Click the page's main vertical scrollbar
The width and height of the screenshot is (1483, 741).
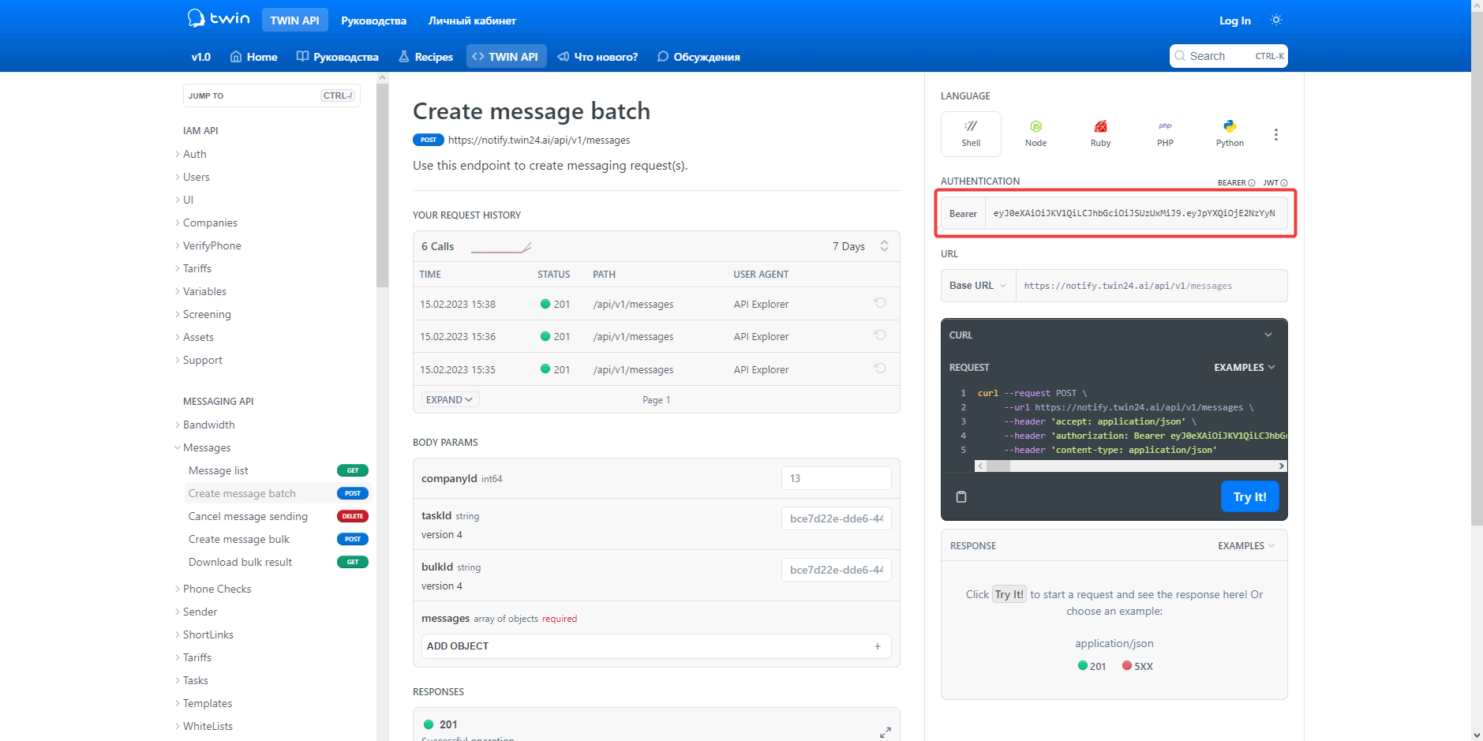(x=1477, y=268)
